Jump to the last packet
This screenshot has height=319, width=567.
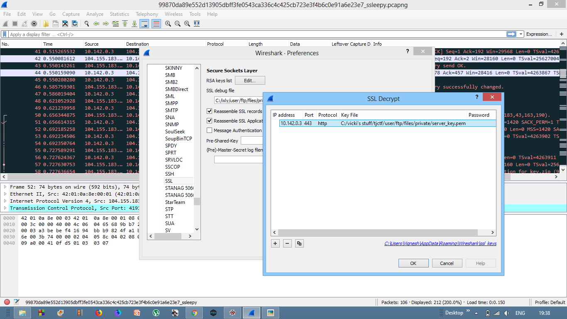(134, 24)
